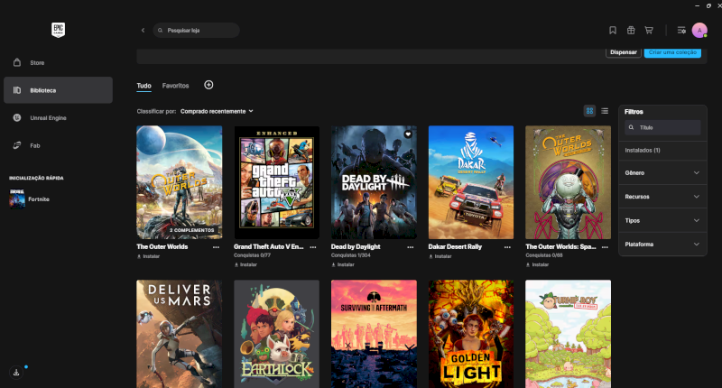This screenshot has height=388, width=722.
Task: Open Unreal Engine section
Action: click(x=58, y=118)
